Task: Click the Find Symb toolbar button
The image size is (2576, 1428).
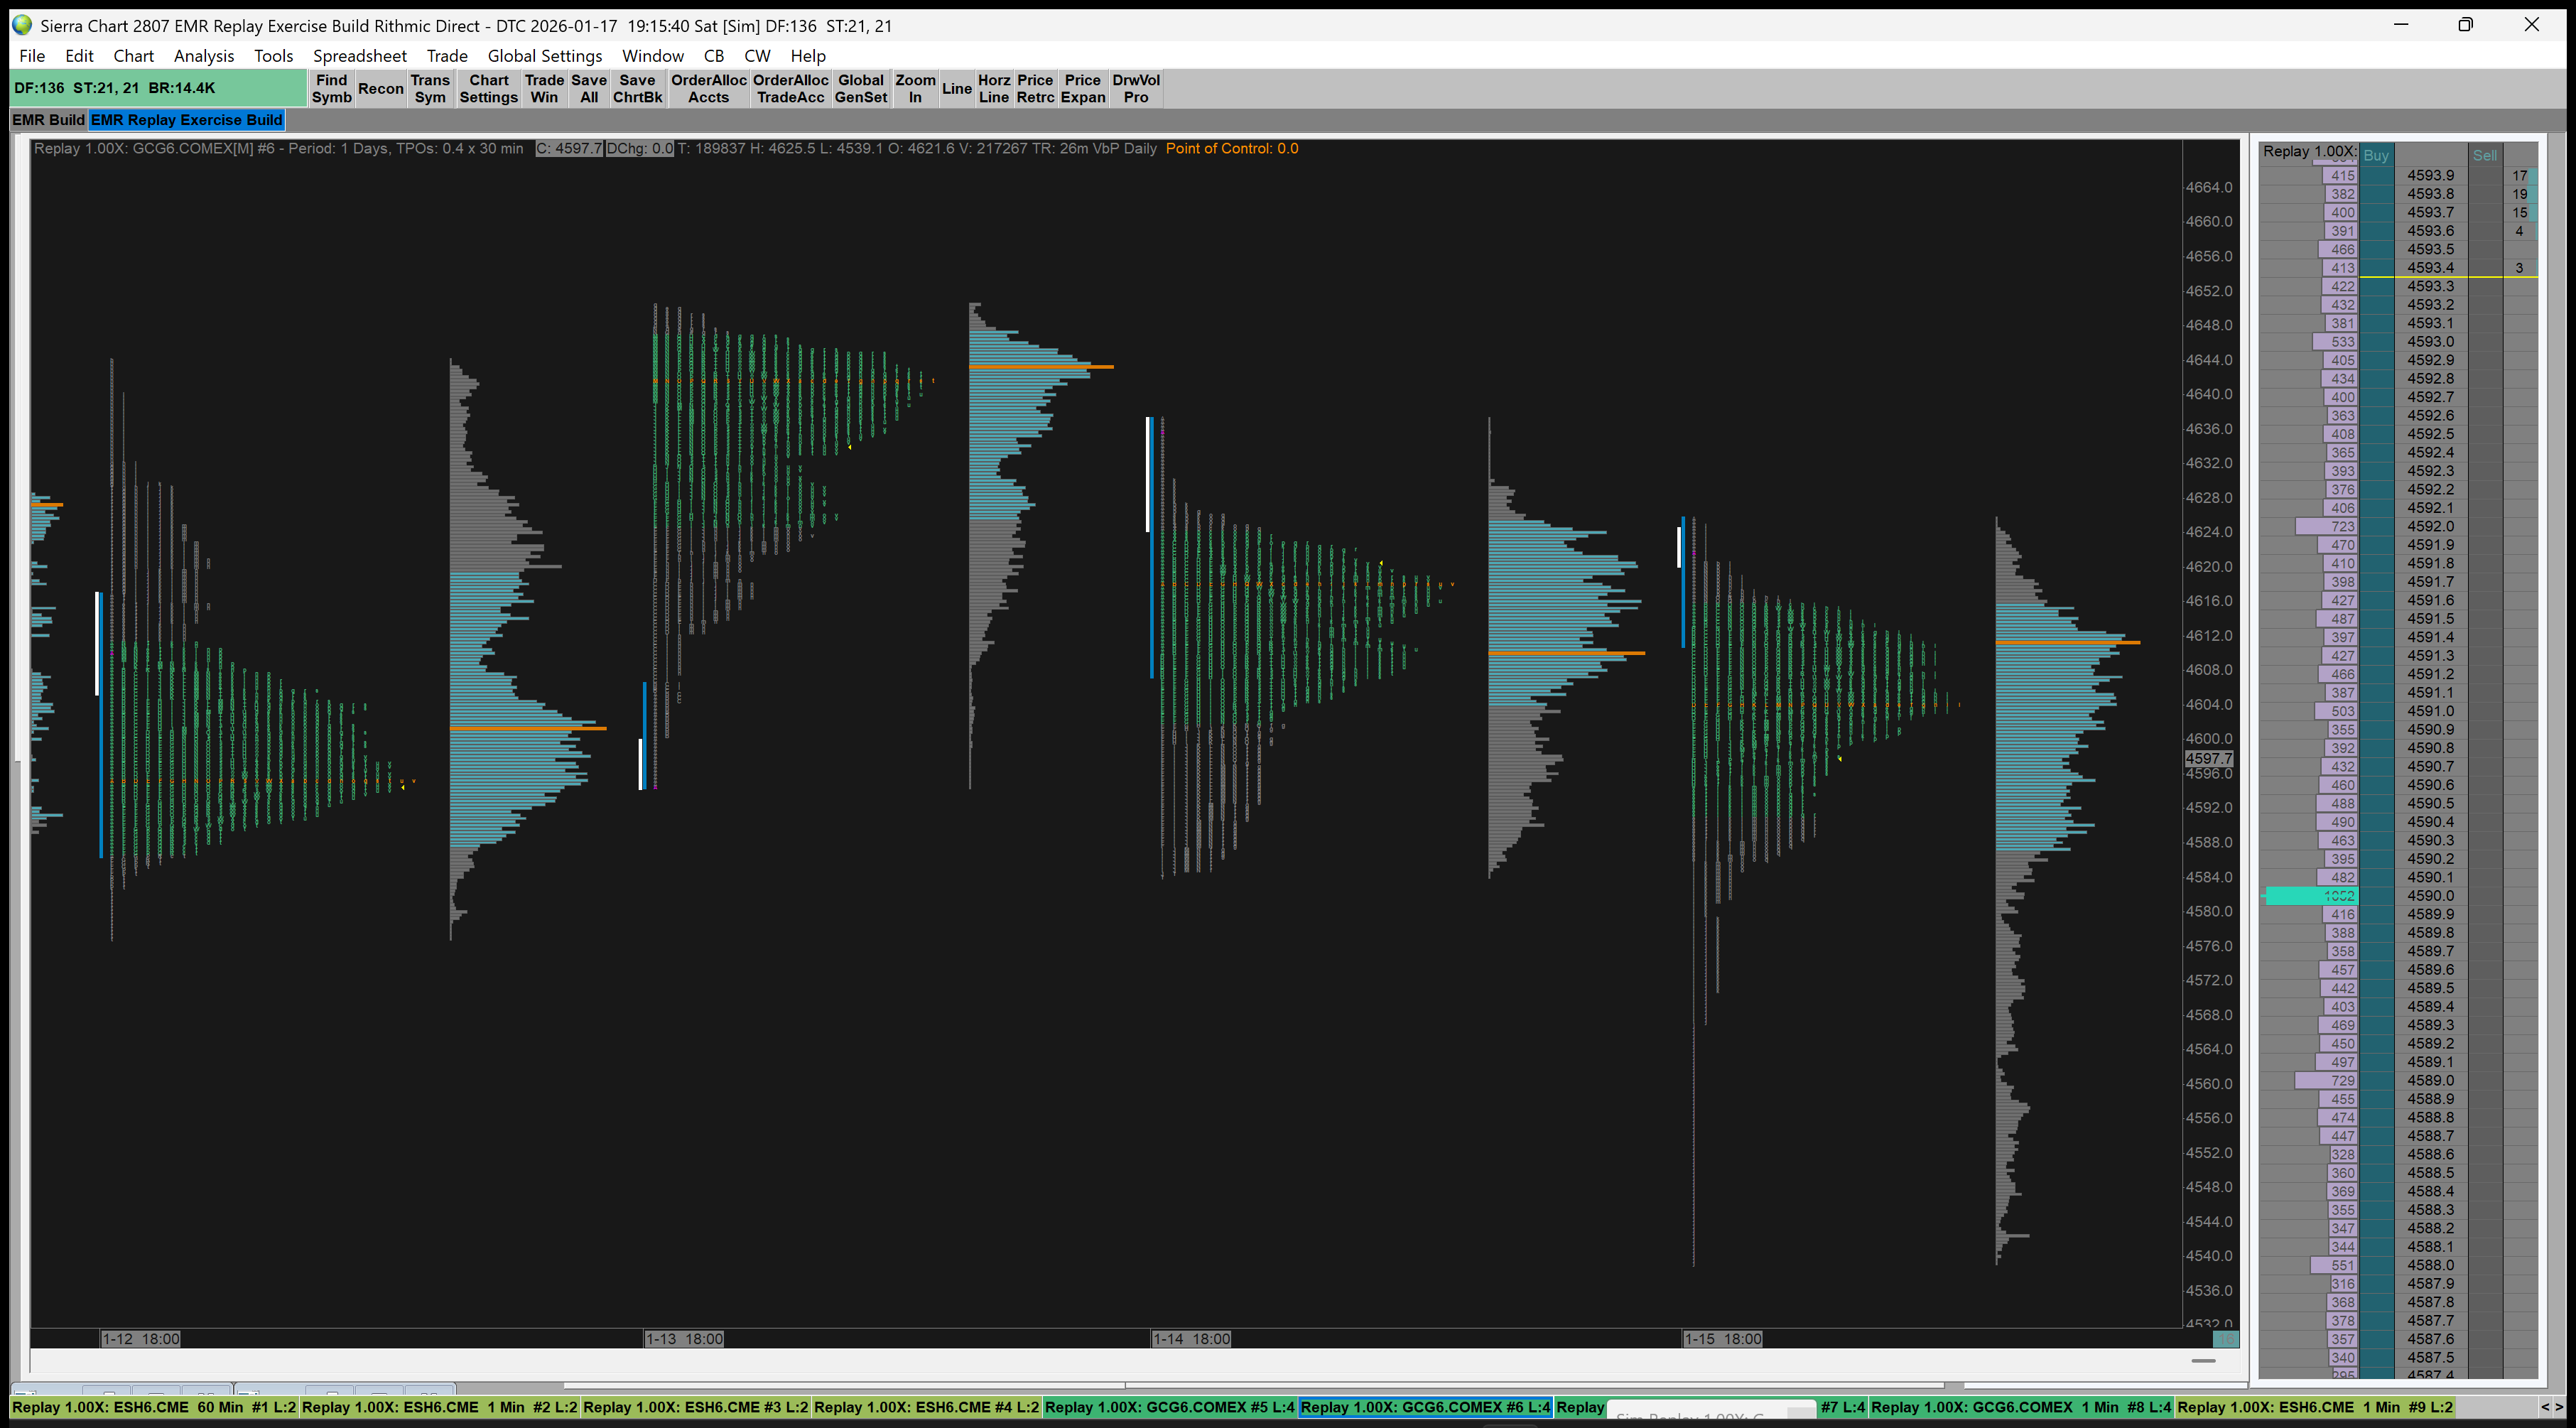Action: 331,88
